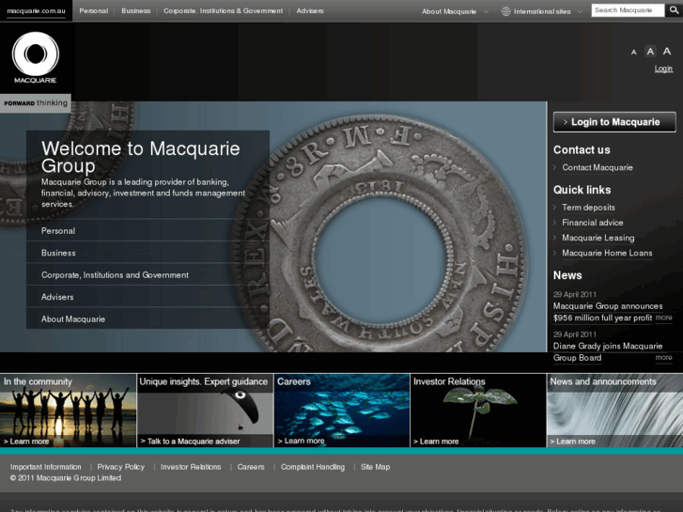
Task: Open Investor Relations footer link
Action: pos(191,467)
